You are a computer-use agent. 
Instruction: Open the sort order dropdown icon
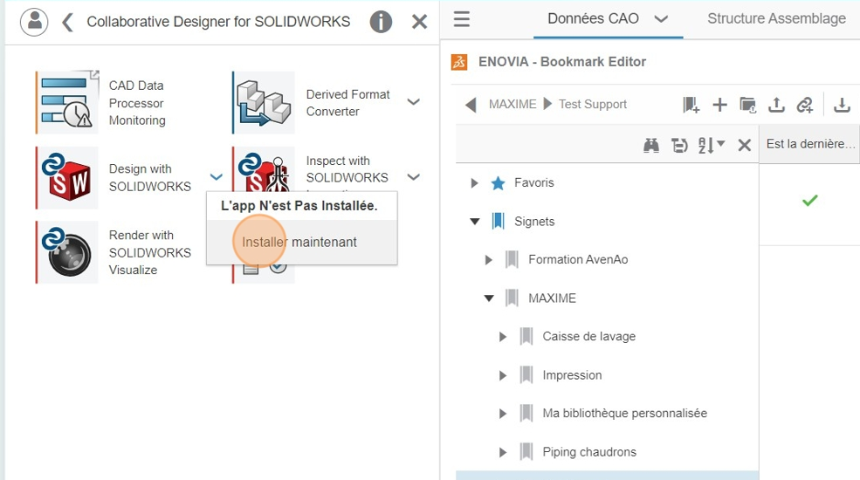click(x=712, y=145)
